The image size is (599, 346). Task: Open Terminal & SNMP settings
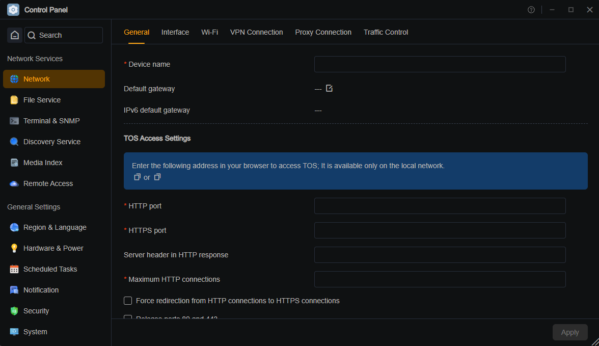pyautogui.click(x=54, y=121)
